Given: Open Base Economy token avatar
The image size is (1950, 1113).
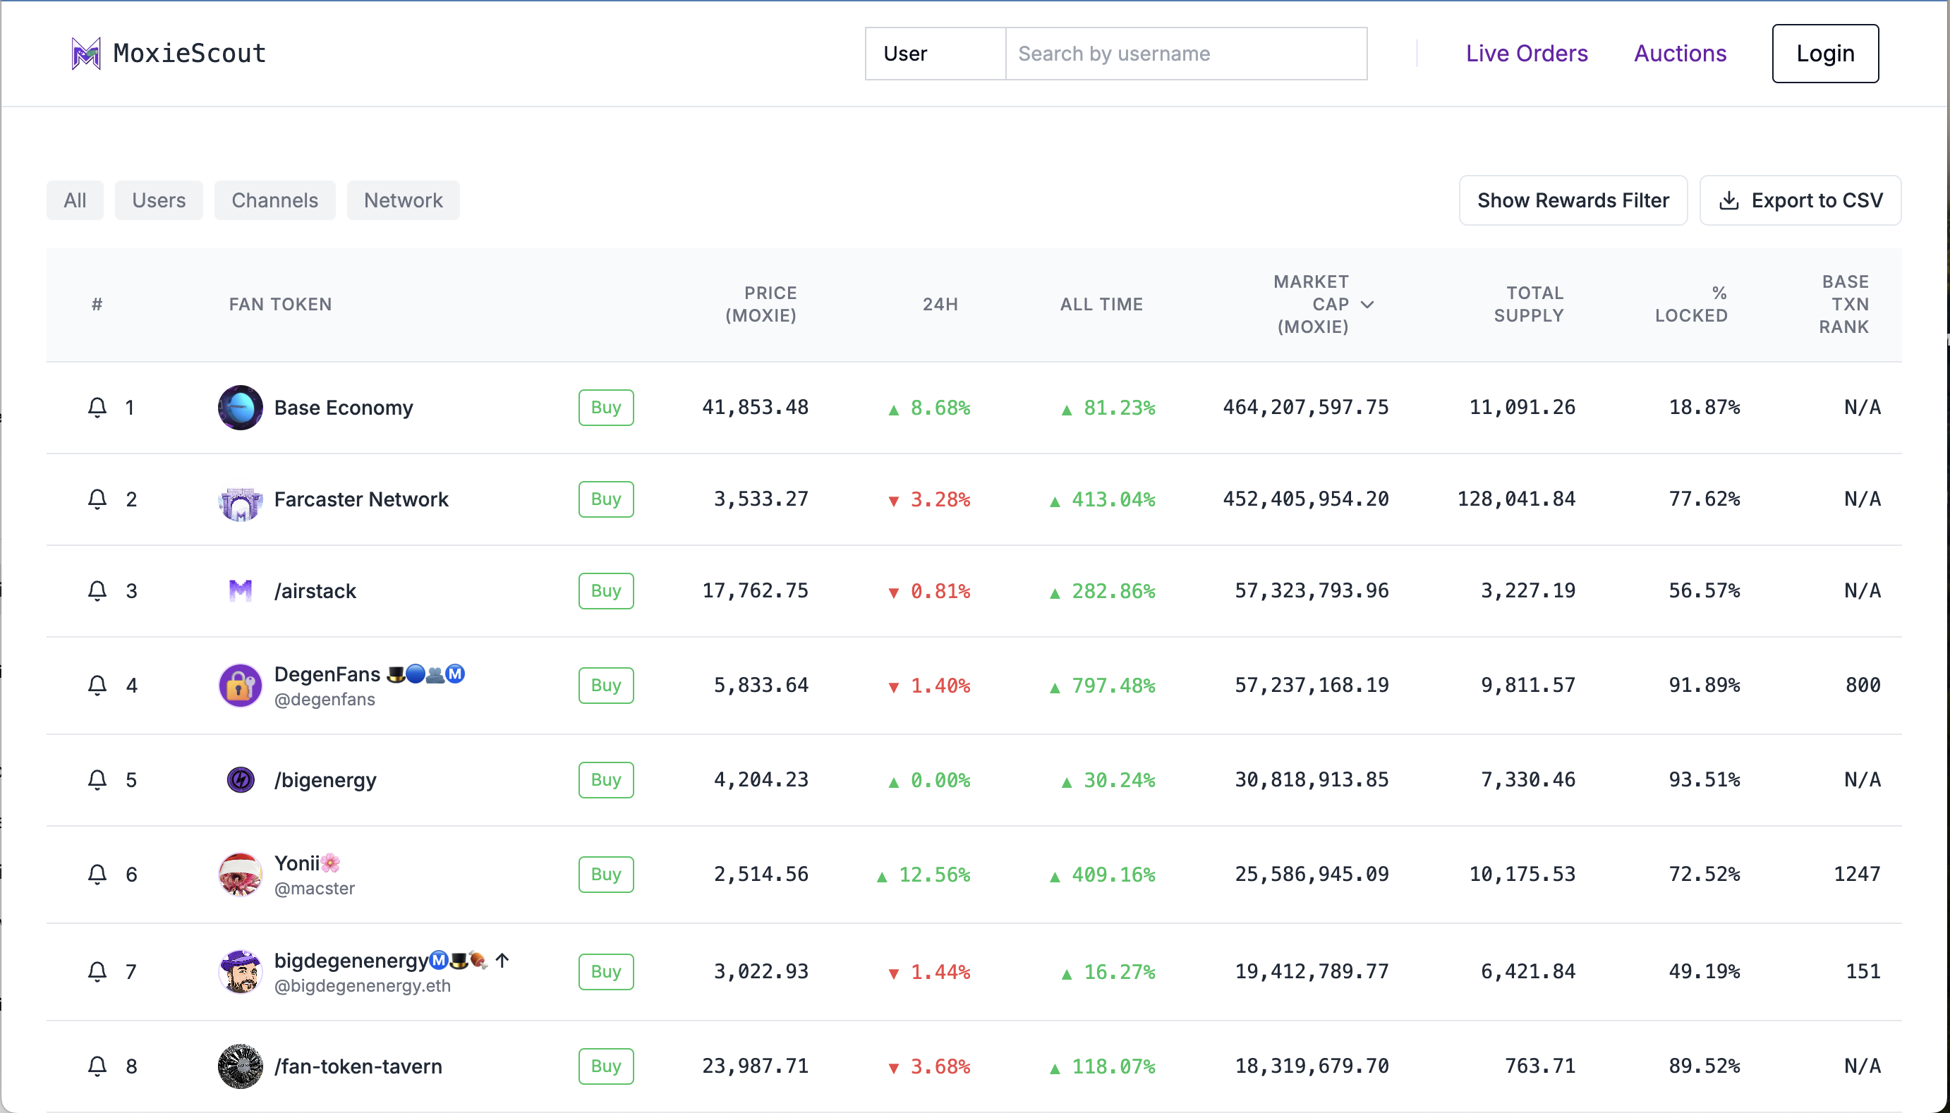Looking at the screenshot, I should pyautogui.click(x=240, y=408).
